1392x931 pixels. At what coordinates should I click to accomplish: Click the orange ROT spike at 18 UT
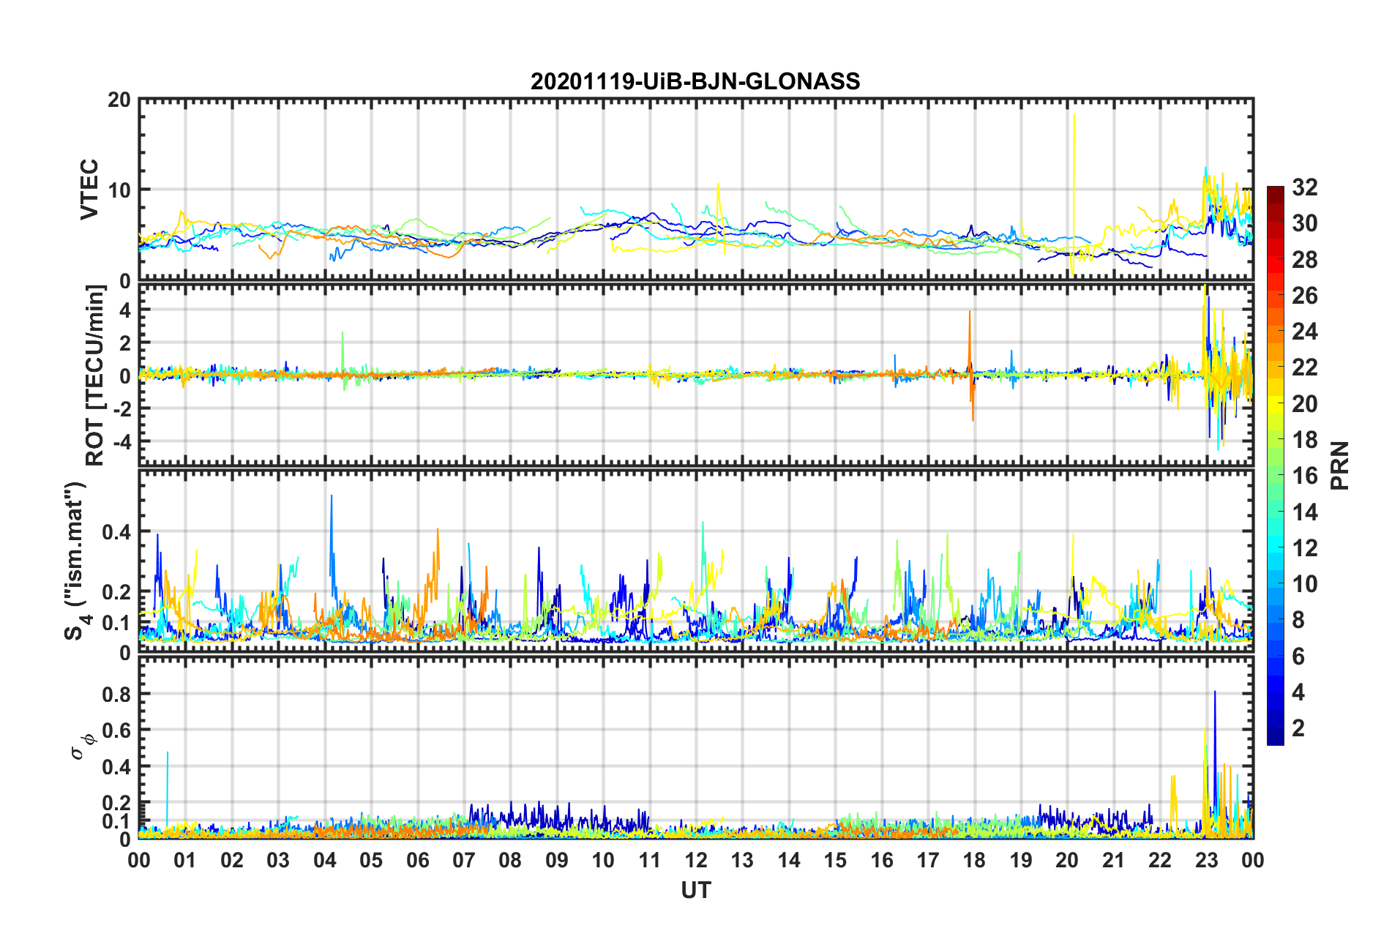[x=970, y=364]
